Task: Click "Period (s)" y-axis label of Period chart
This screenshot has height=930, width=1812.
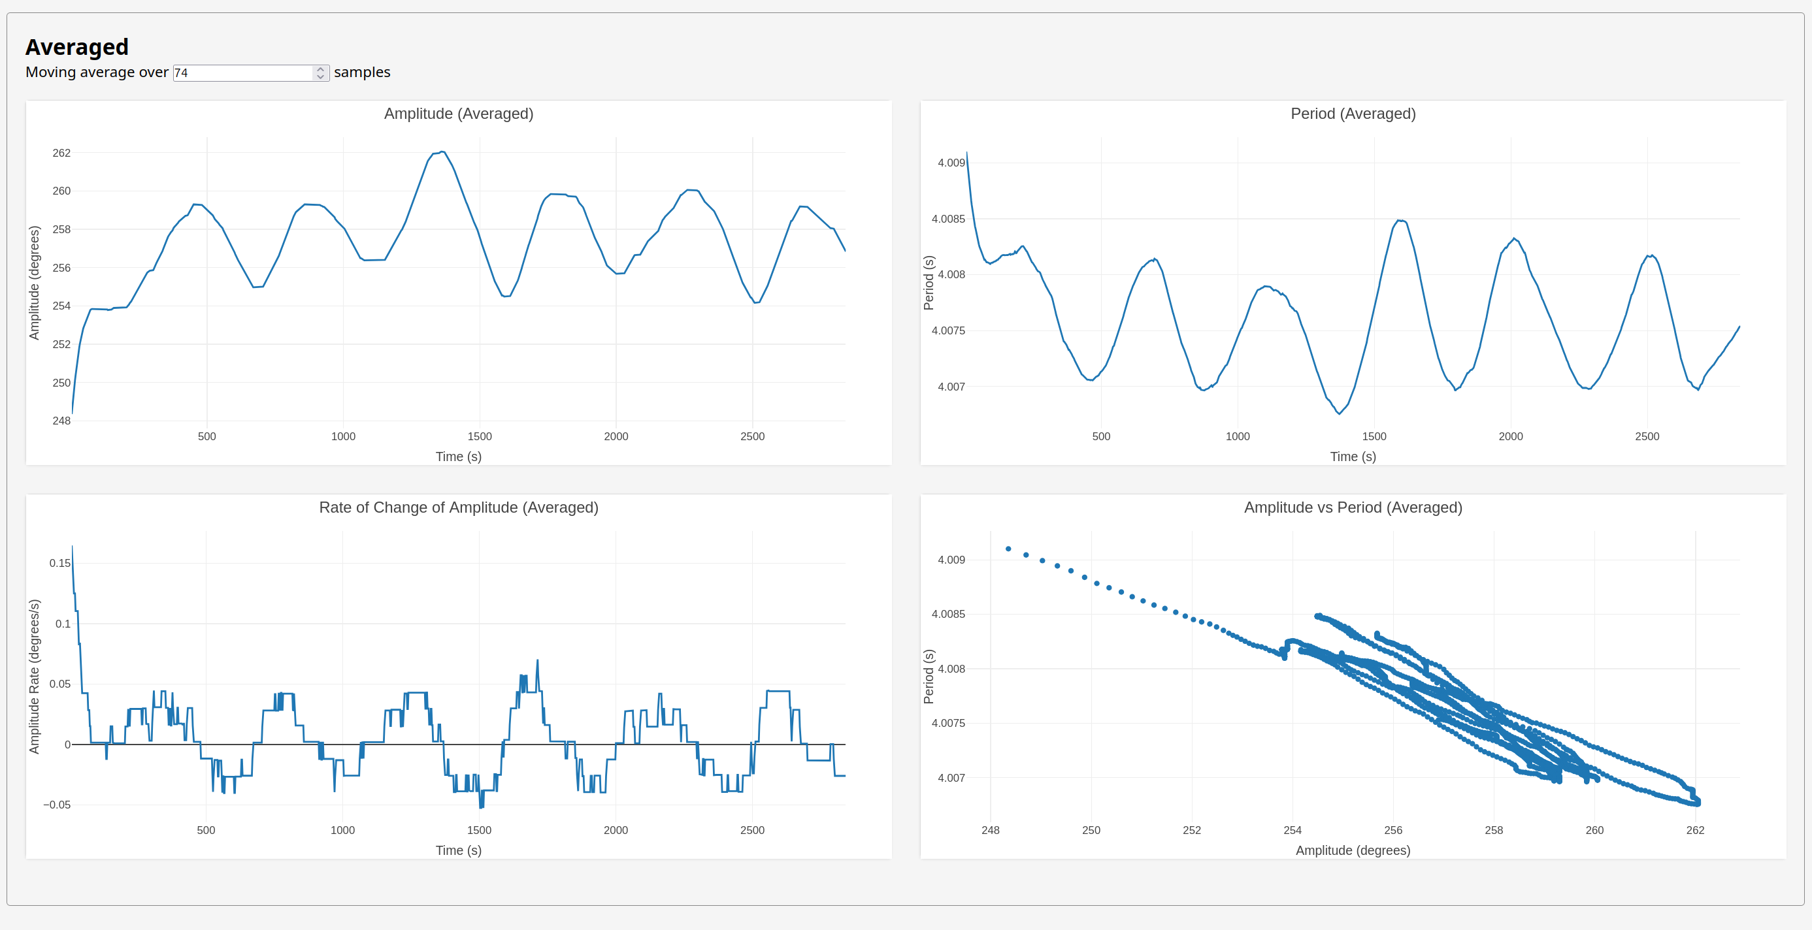Action: (x=929, y=283)
